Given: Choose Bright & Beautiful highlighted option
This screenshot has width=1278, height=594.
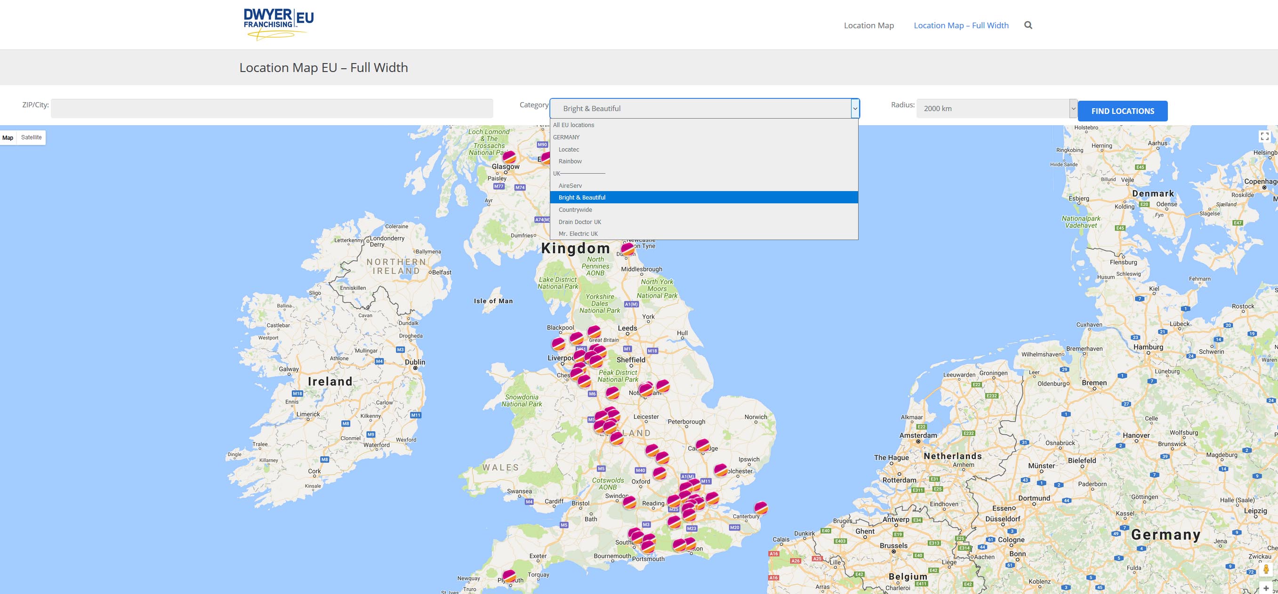Looking at the screenshot, I should (704, 198).
